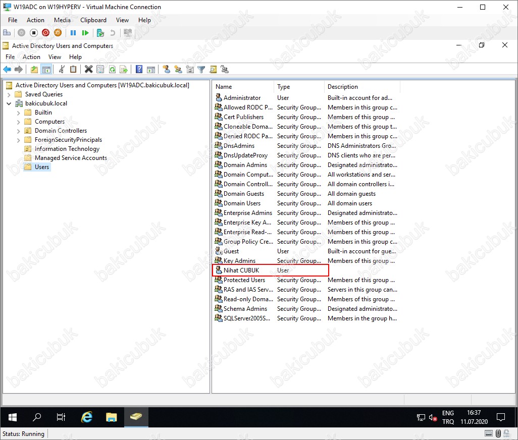Toggle the Show/Hide Console Tree icon
The image size is (518, 440).
46,69
